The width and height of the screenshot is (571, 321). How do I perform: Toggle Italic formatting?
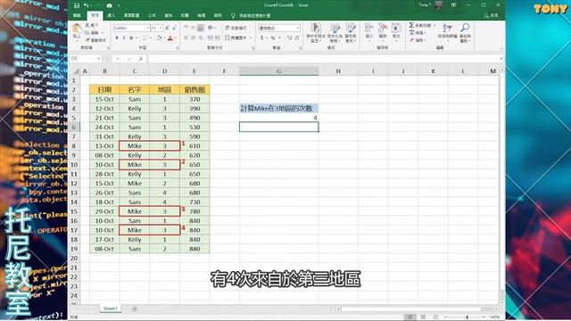(124, 37)
